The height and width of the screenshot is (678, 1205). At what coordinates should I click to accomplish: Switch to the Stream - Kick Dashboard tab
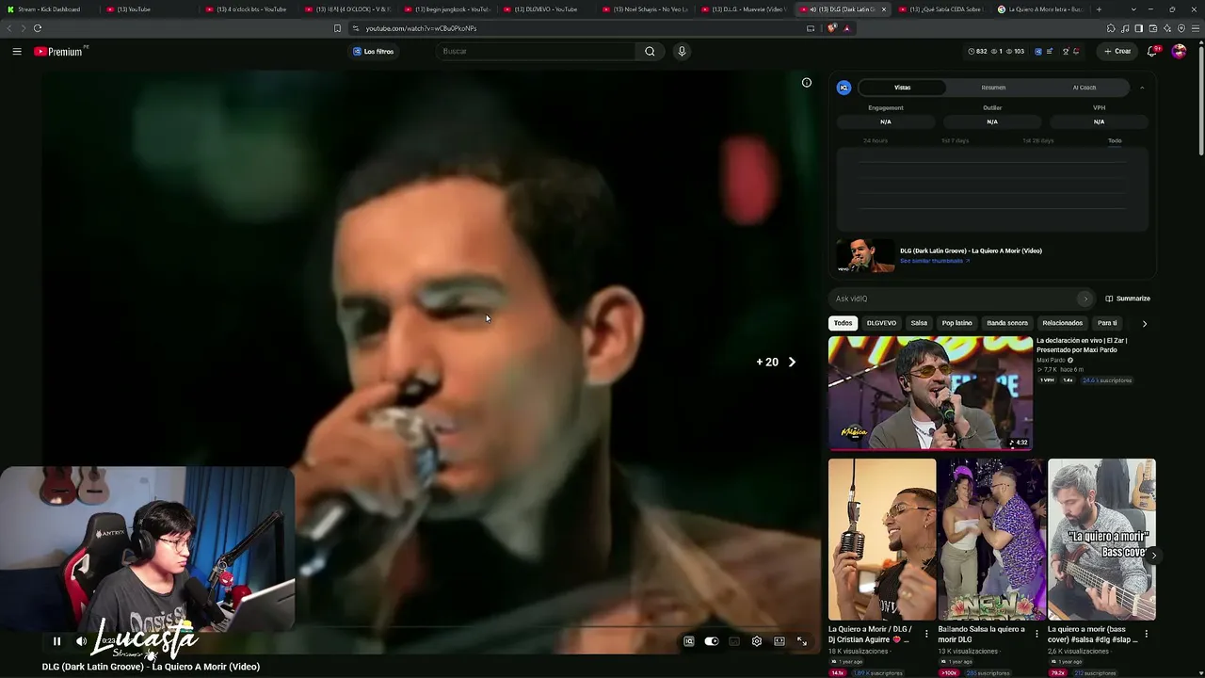point(49,9)
